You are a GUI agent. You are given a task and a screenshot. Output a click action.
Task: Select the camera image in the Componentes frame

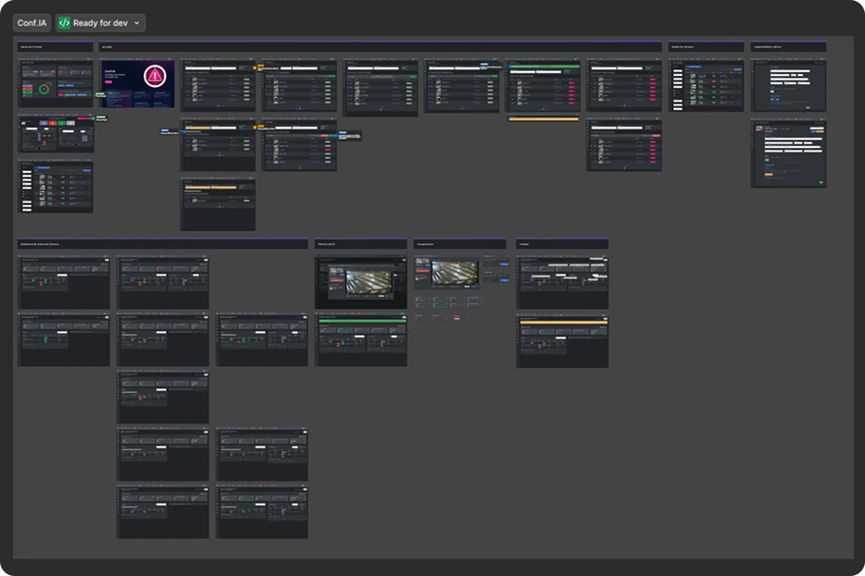(x=455, y=272)
